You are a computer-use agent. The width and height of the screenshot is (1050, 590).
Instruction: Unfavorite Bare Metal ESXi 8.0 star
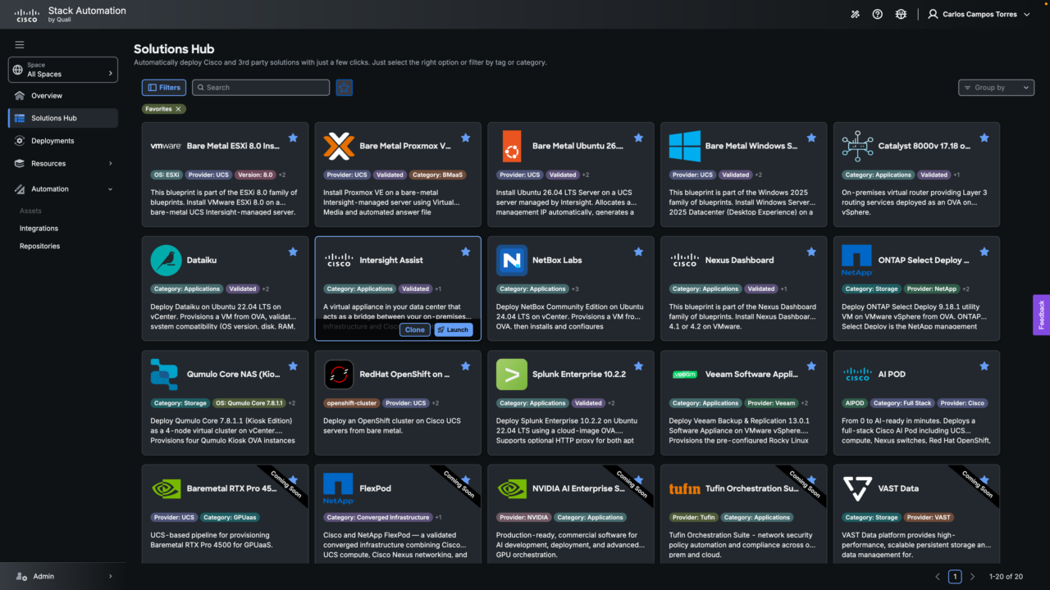(293, 138)
